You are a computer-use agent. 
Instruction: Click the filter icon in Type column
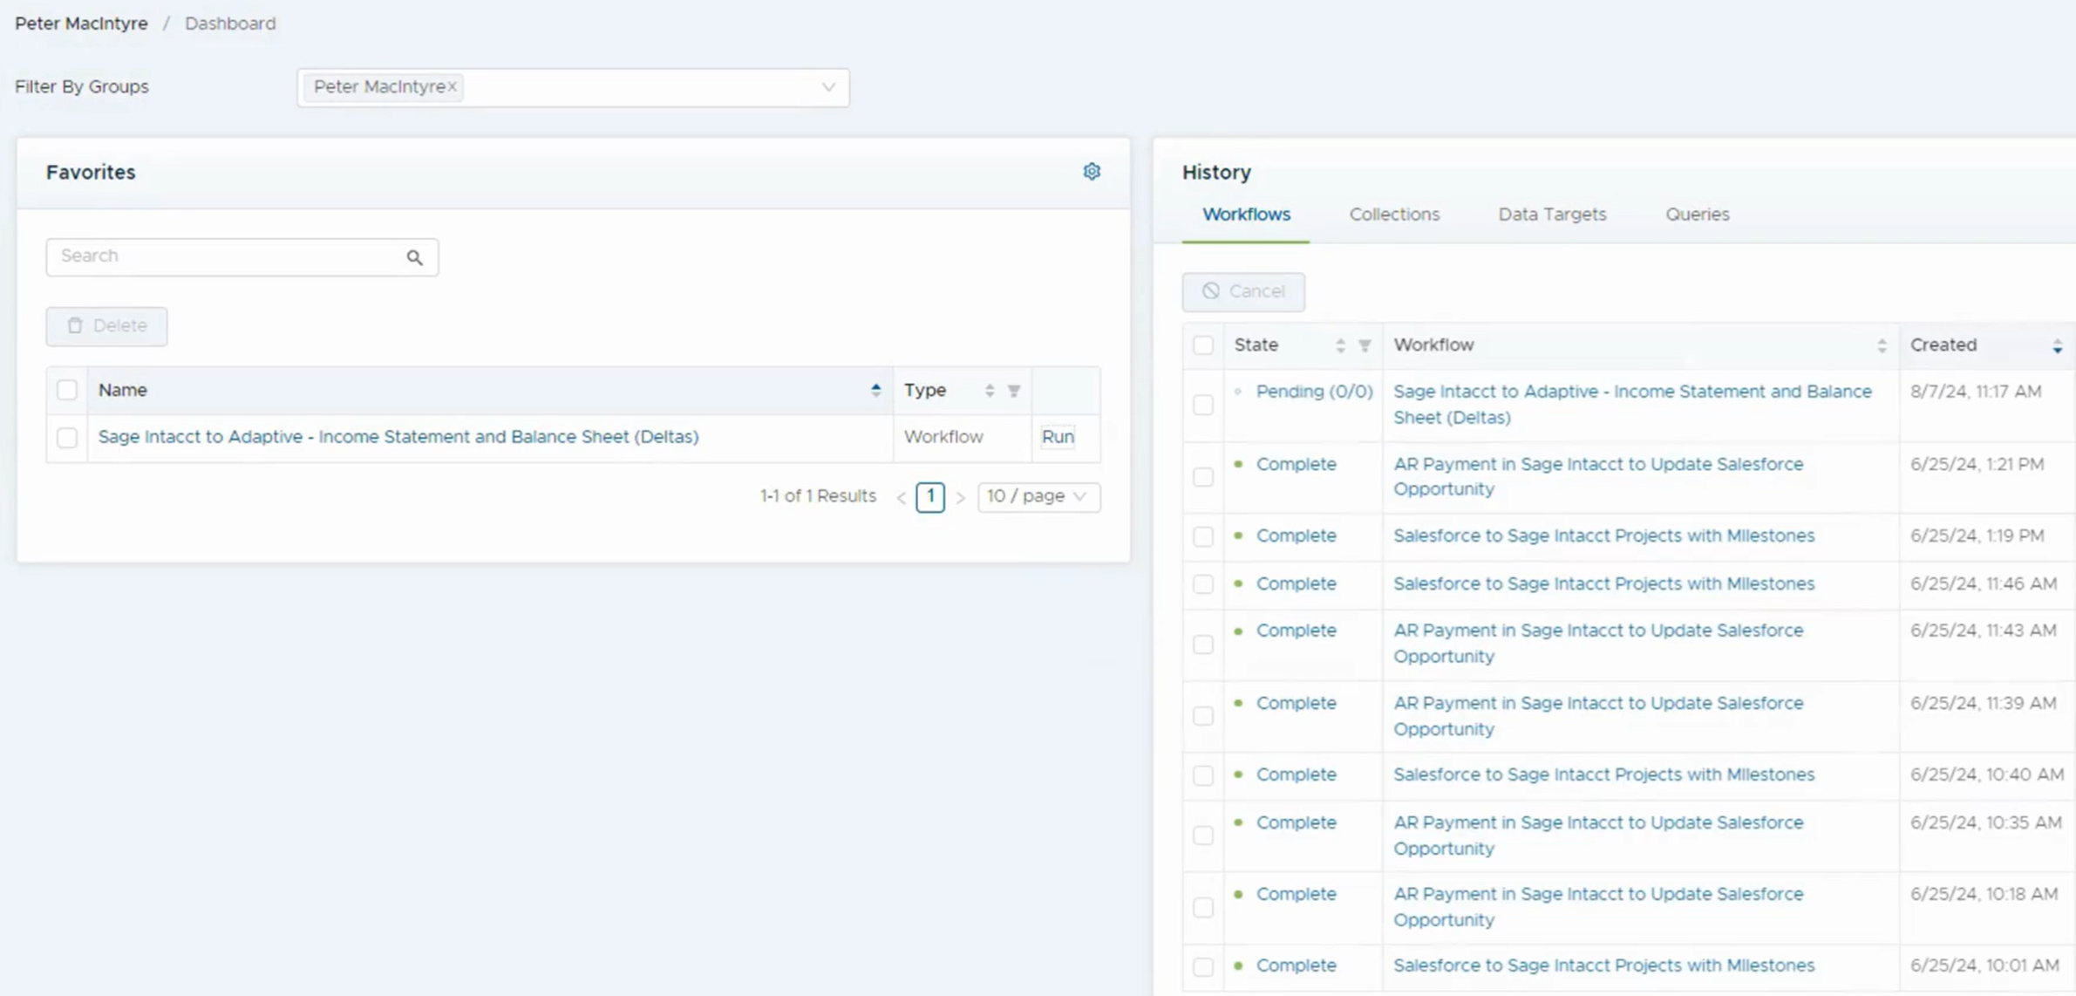pos(1014,391)
